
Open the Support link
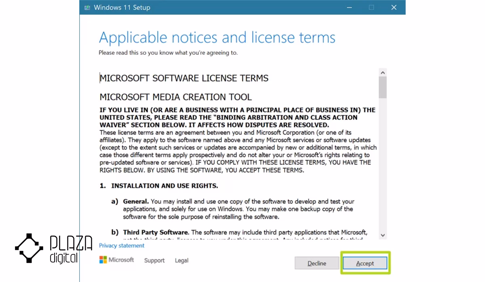tap(154, 260)
